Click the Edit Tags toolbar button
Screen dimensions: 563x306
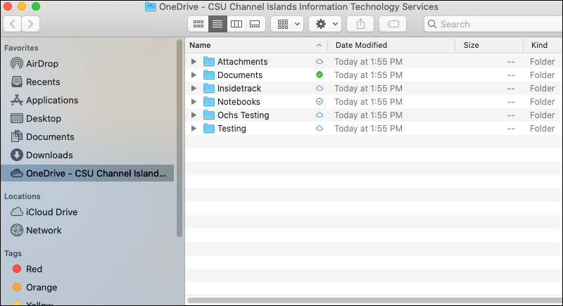(x=393, y=24)
